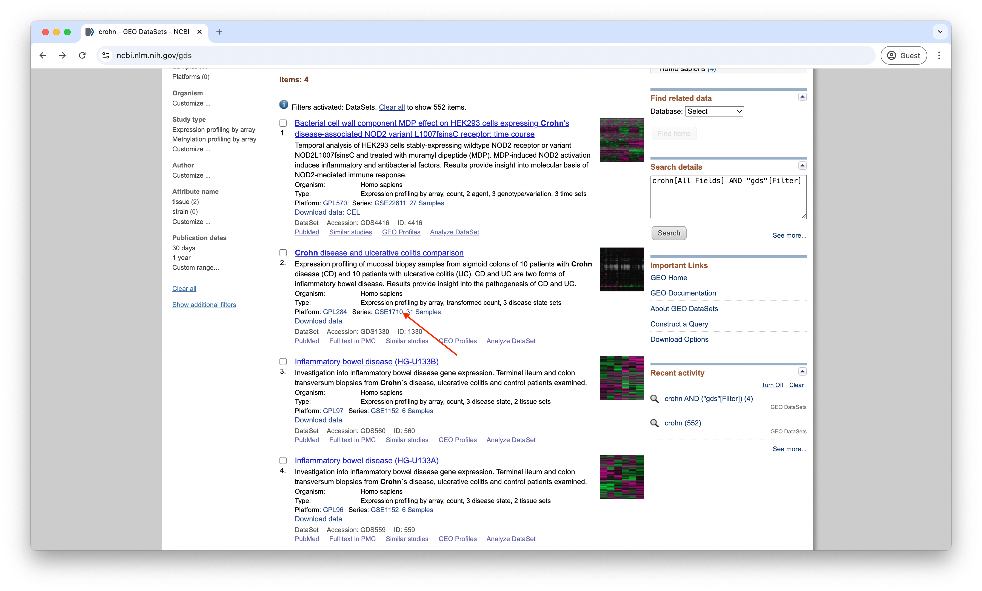Click the browser address bar

coord(486,55)
